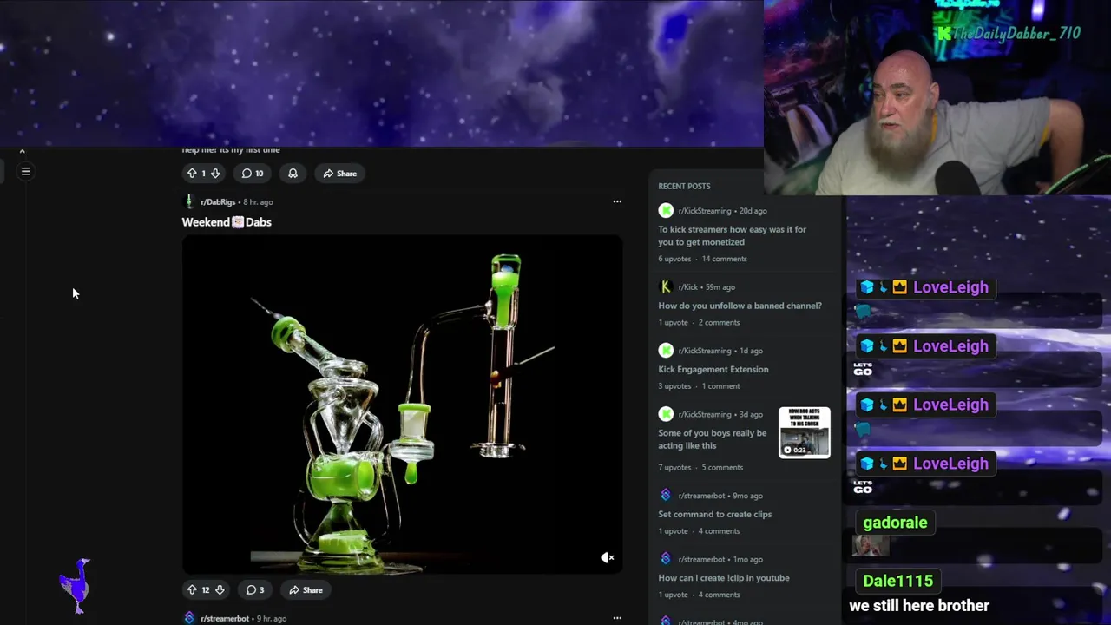The image size is (1111, 625).
Task: Click '4 comments' under Set command post
Action: pyautogui.click(x=719, y=531)
